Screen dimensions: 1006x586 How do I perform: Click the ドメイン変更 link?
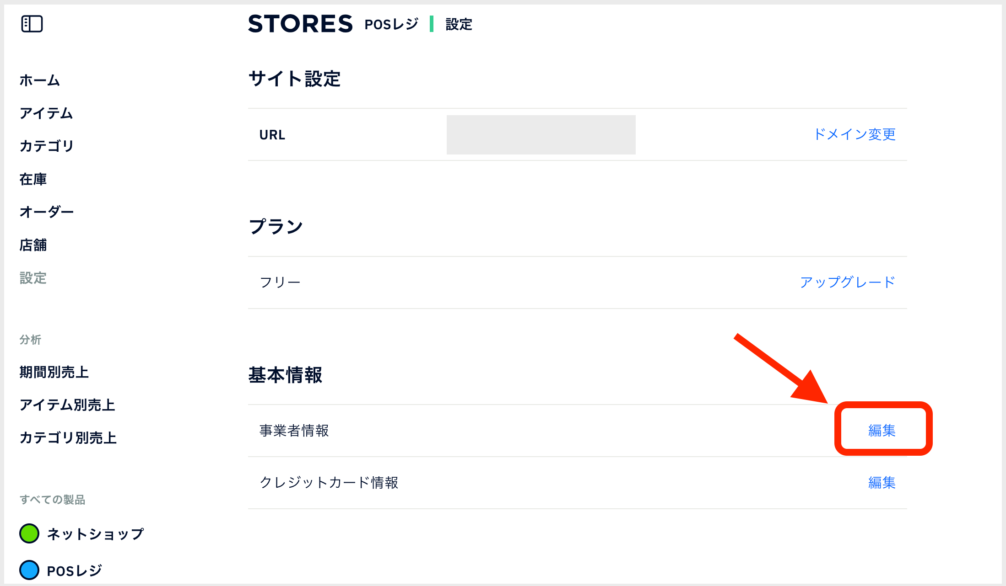point(854,134)
